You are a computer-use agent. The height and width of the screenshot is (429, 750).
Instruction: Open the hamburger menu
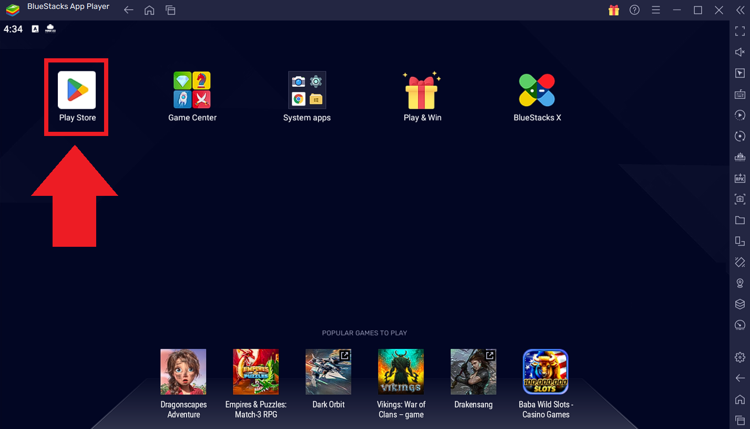point(655,9)
